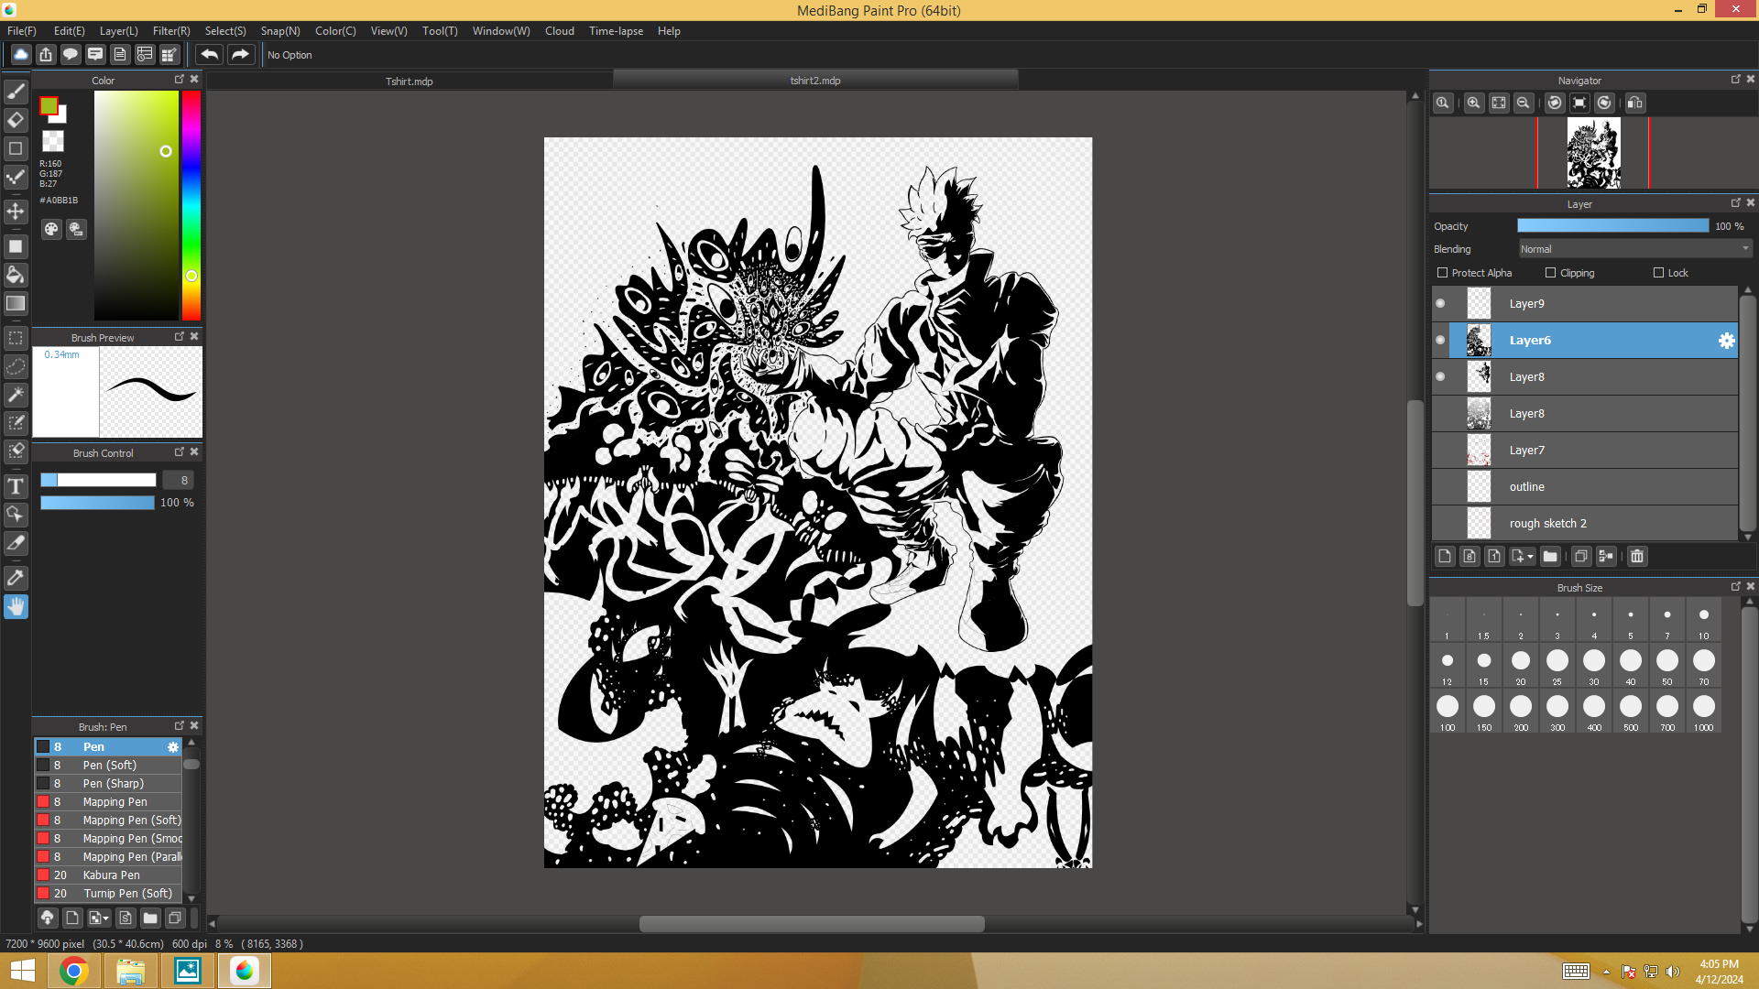Click the hue color strip

[191, 205]
